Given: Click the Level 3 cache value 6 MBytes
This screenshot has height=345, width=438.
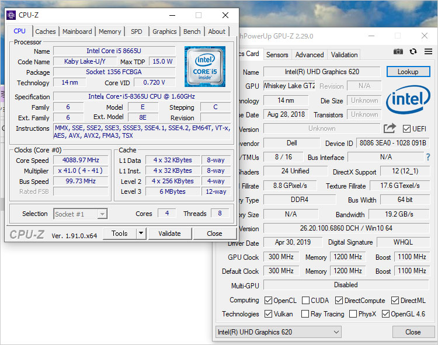Looking at the screenshot, I should click(x=173, y=191).
